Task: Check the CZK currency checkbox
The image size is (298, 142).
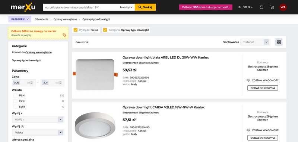Action: tap(15, 101)
